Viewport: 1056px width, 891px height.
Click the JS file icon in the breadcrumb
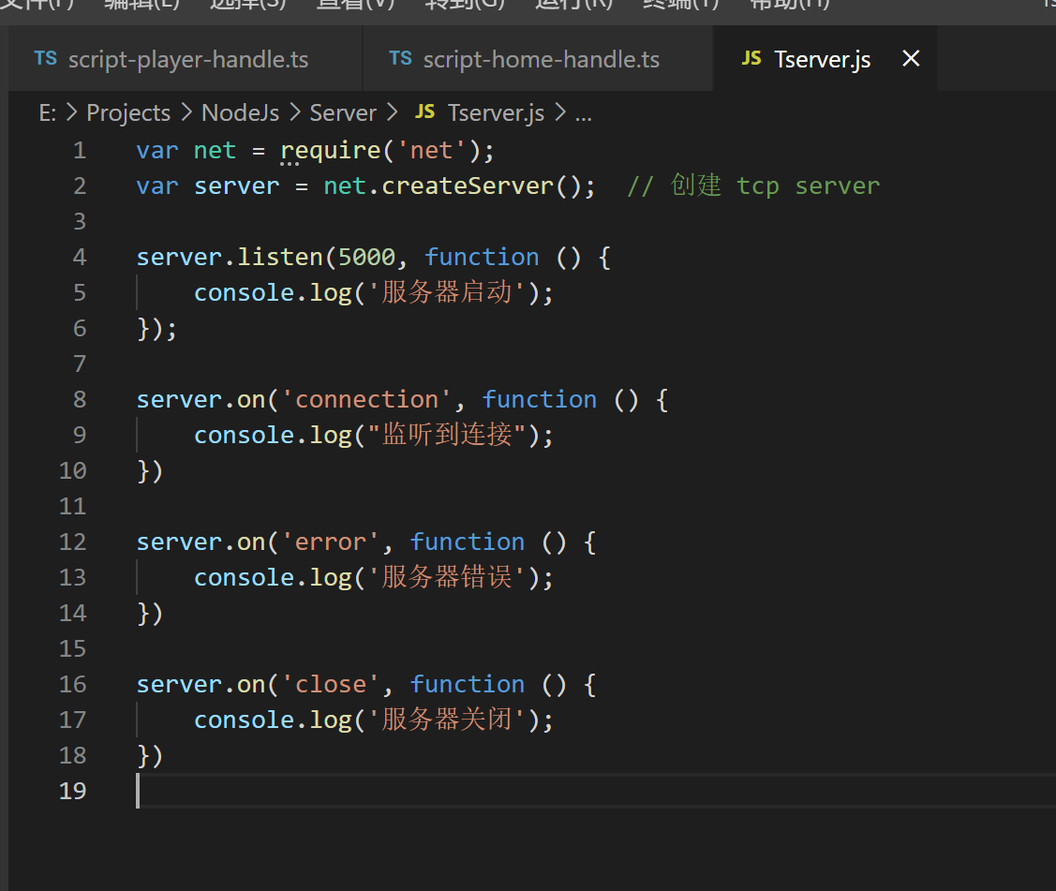(424, 111)
